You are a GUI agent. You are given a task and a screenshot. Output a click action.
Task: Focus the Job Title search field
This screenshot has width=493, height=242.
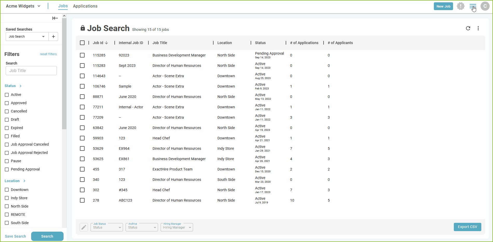tap(31, 70)
